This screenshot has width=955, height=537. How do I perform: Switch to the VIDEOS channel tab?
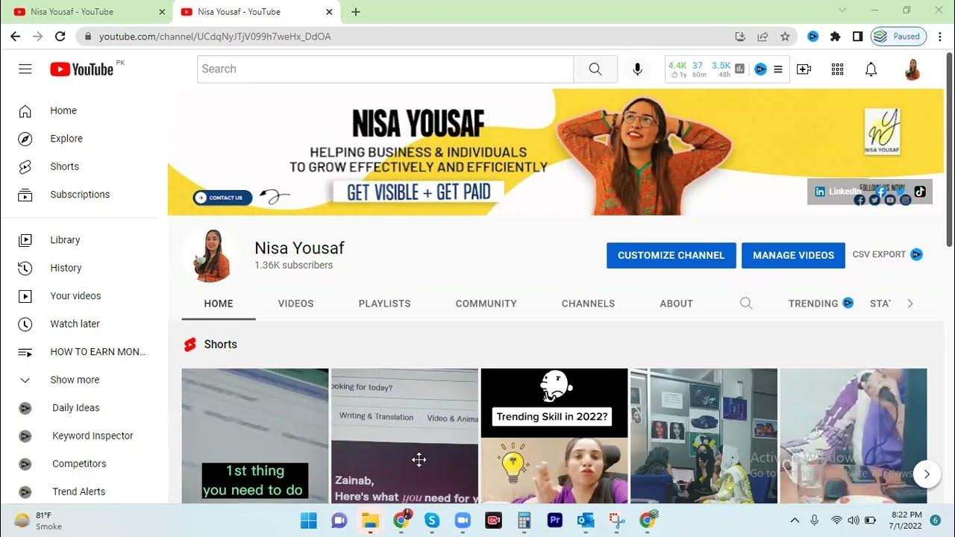pyautogui.click(x=295, y=304)
